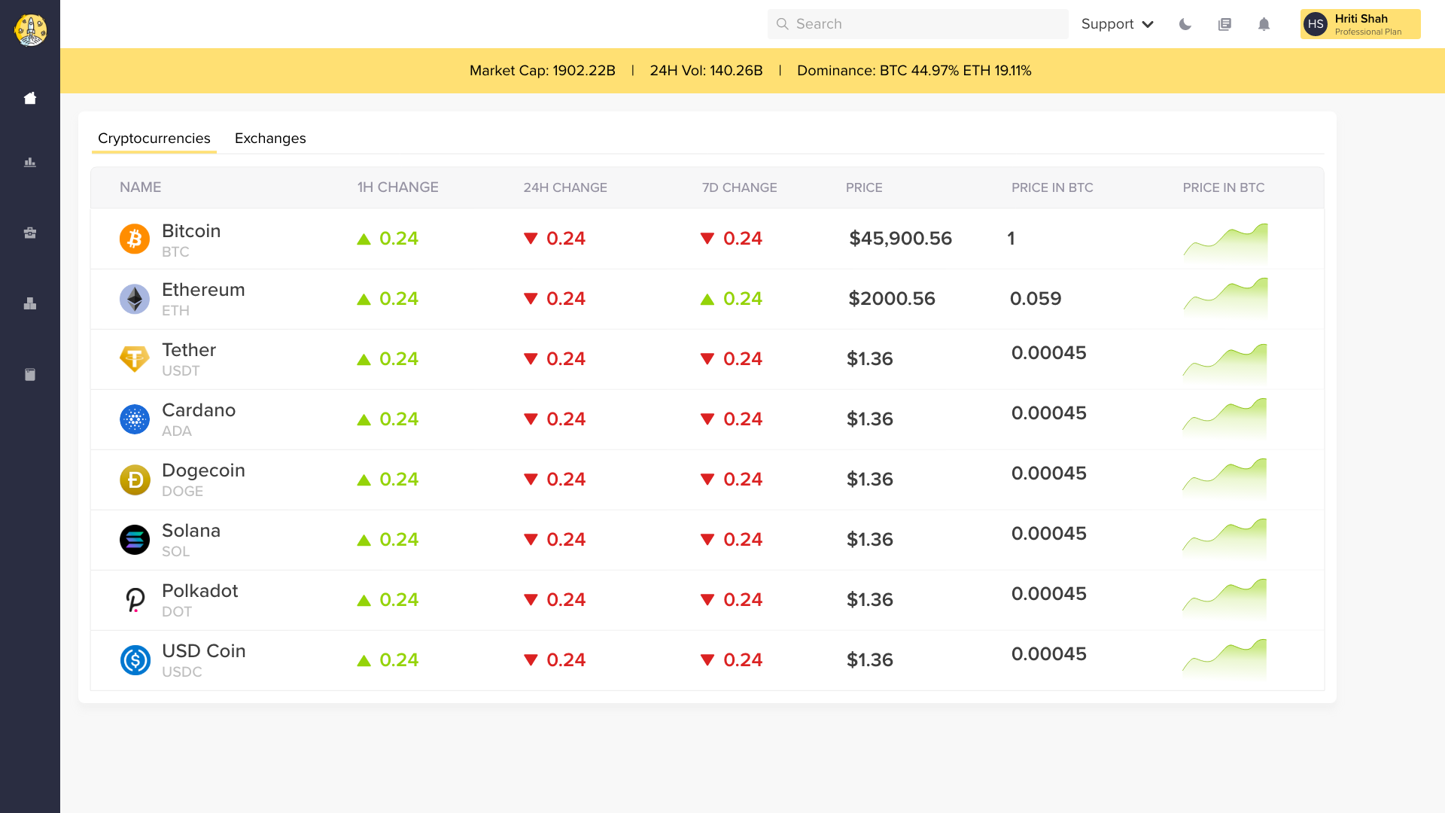Open Polkadot sparkline chart thumbnail
Viewport: 1445px width, 813px height.
point(1224,599)
